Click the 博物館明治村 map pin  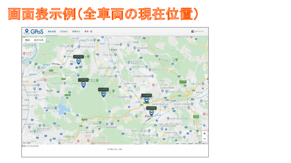pos(55,107)
